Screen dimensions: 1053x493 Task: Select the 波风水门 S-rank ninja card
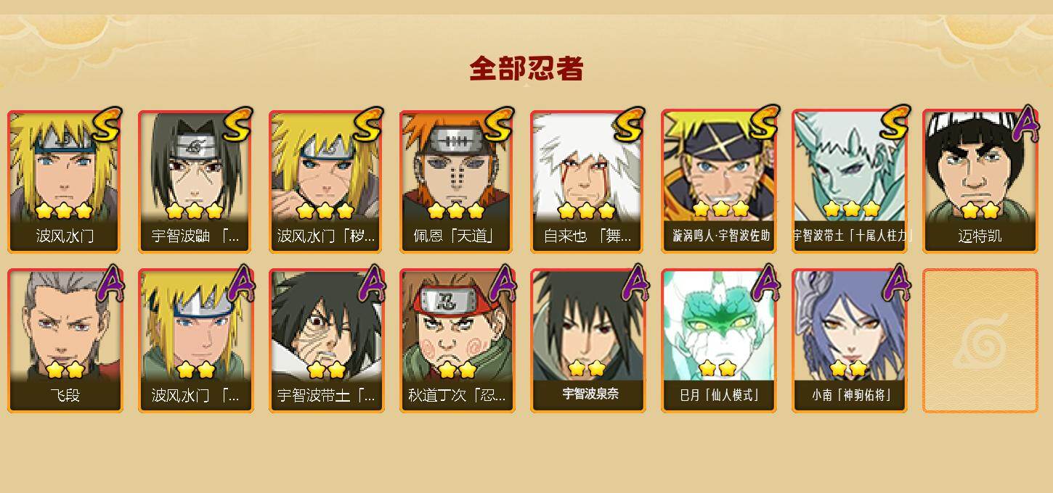click(65, 181)
